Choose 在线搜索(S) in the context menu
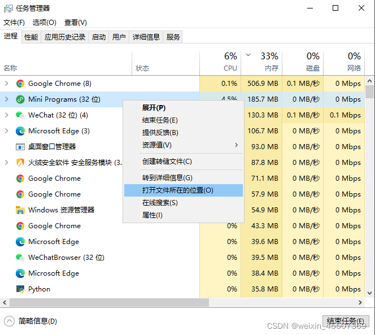Image resolution: width=375 pixels, height=335 pixels. click(184, 203)
